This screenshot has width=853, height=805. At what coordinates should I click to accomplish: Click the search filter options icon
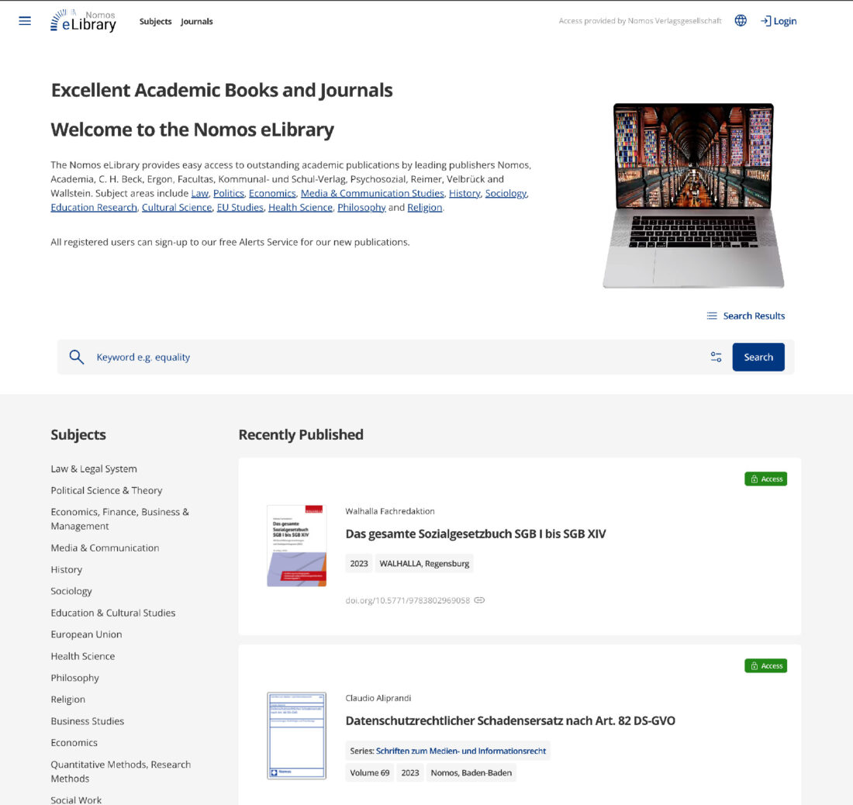(716, 357)
